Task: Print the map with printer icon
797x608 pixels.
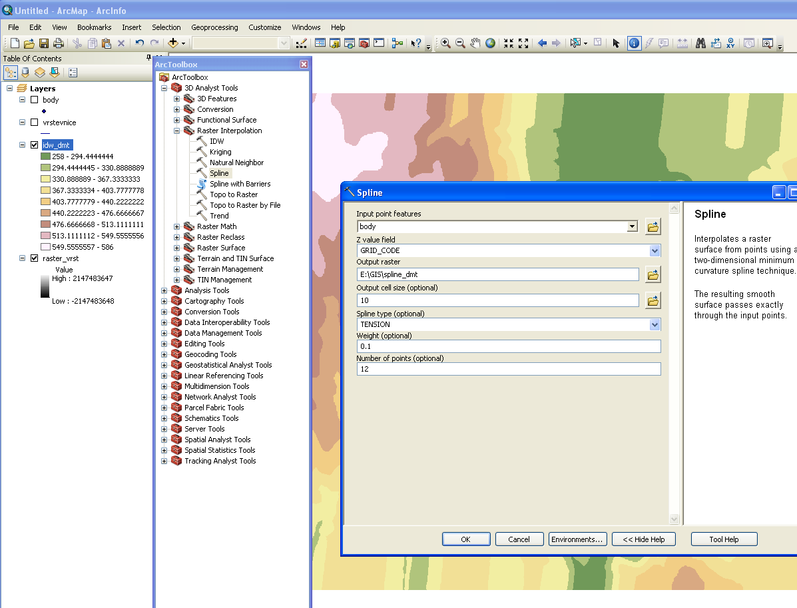Action: click(x=59, y=43)
